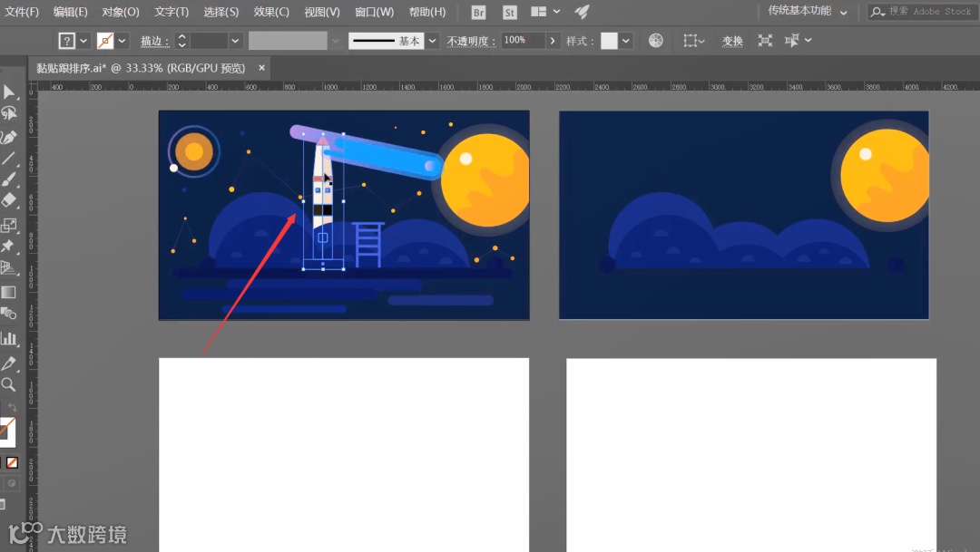The width and height of the screenshot is (980, 552).
Task: Click the select similar objects icon
Action: point(792,41)
